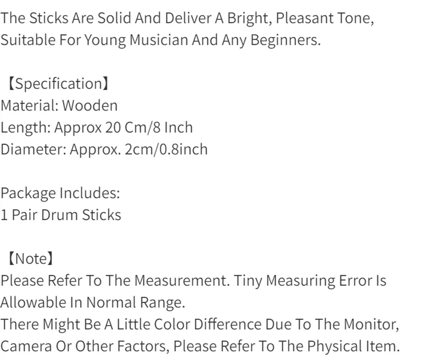The image size is (421, 363).
Task: Click the line 'There Might Be A Little Color Difference'
Action: [x=200, y=324]
